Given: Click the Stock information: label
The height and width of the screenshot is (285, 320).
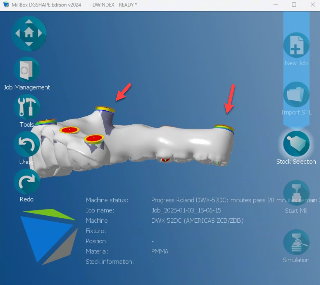Looking at the screenshot, I should 110,261.
